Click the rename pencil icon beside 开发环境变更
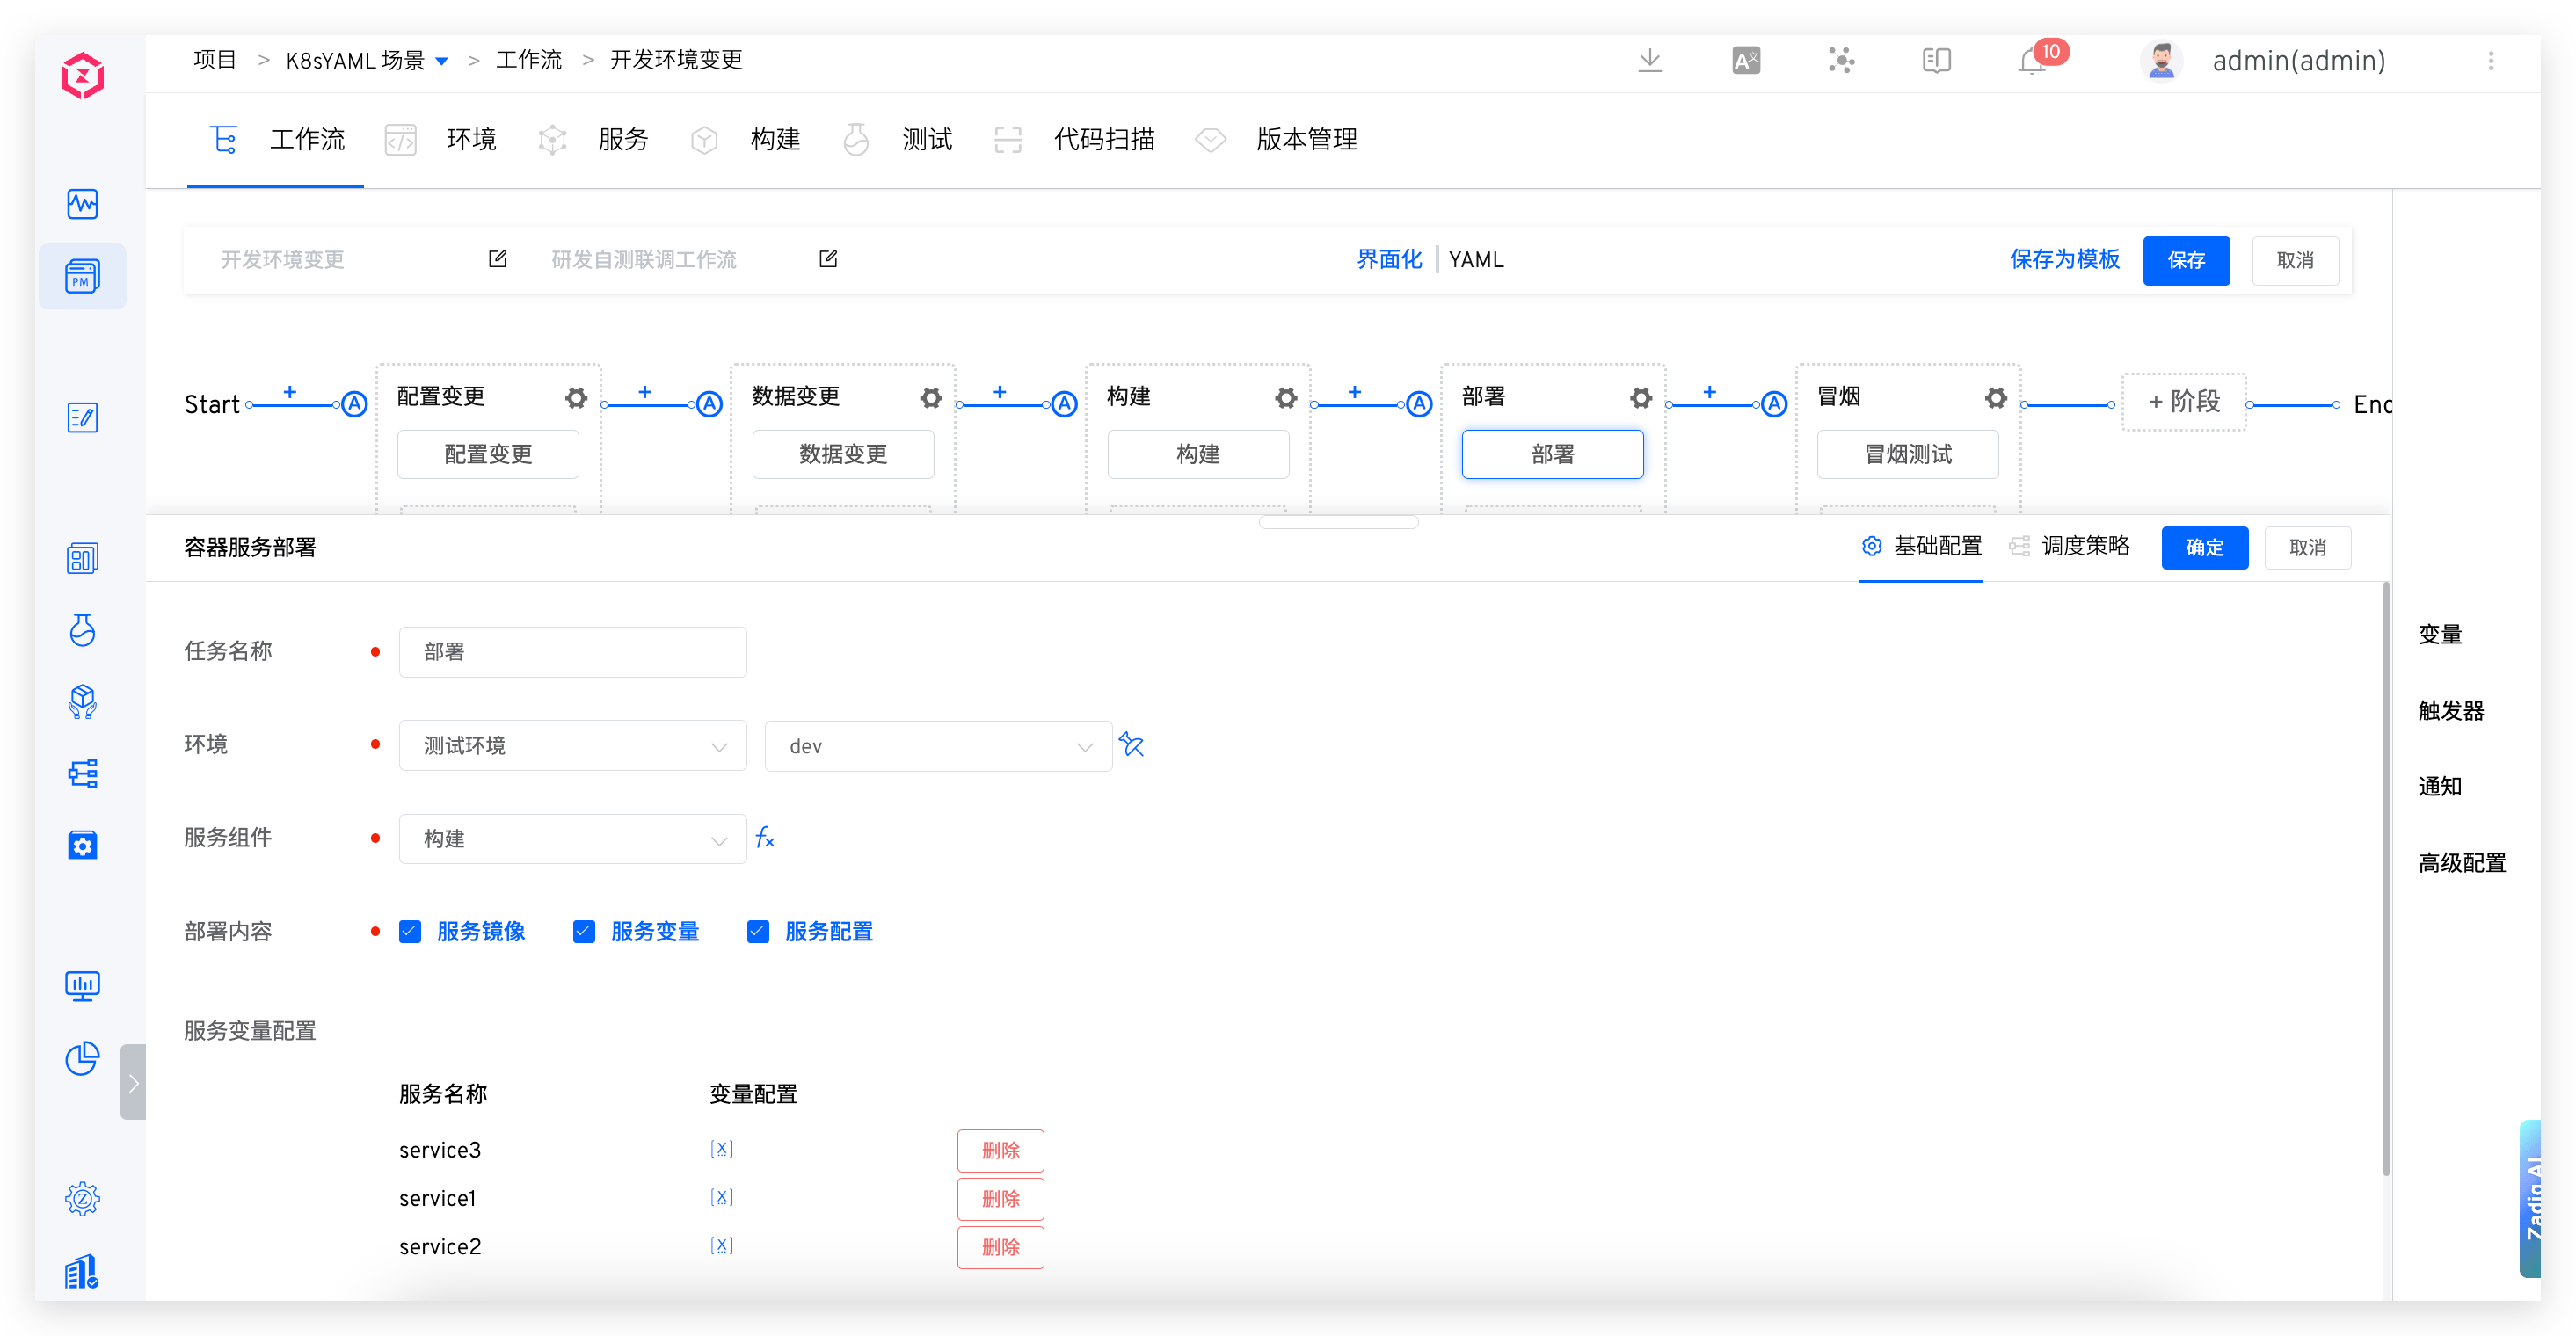 pos(497,258)
